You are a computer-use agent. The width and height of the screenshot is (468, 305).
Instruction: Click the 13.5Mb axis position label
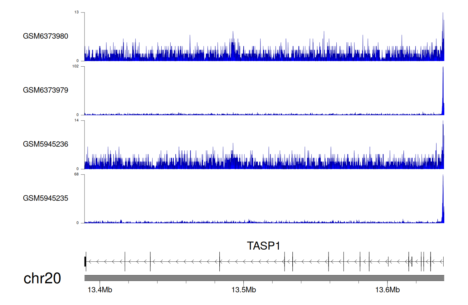(x=244, y=290)
